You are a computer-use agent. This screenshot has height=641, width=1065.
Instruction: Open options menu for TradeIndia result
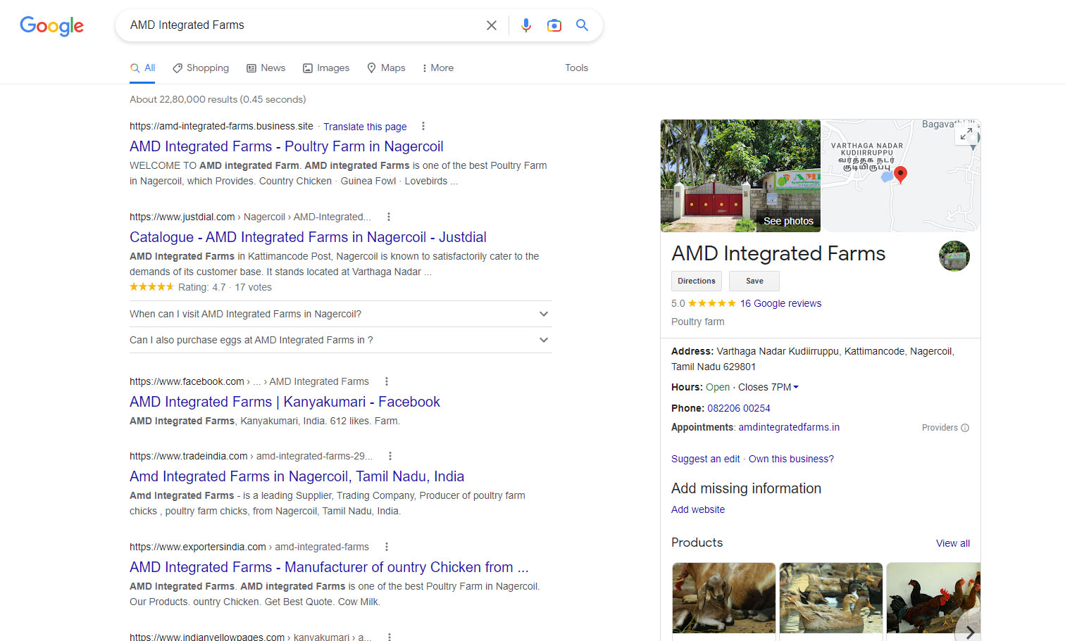point(390,456)
